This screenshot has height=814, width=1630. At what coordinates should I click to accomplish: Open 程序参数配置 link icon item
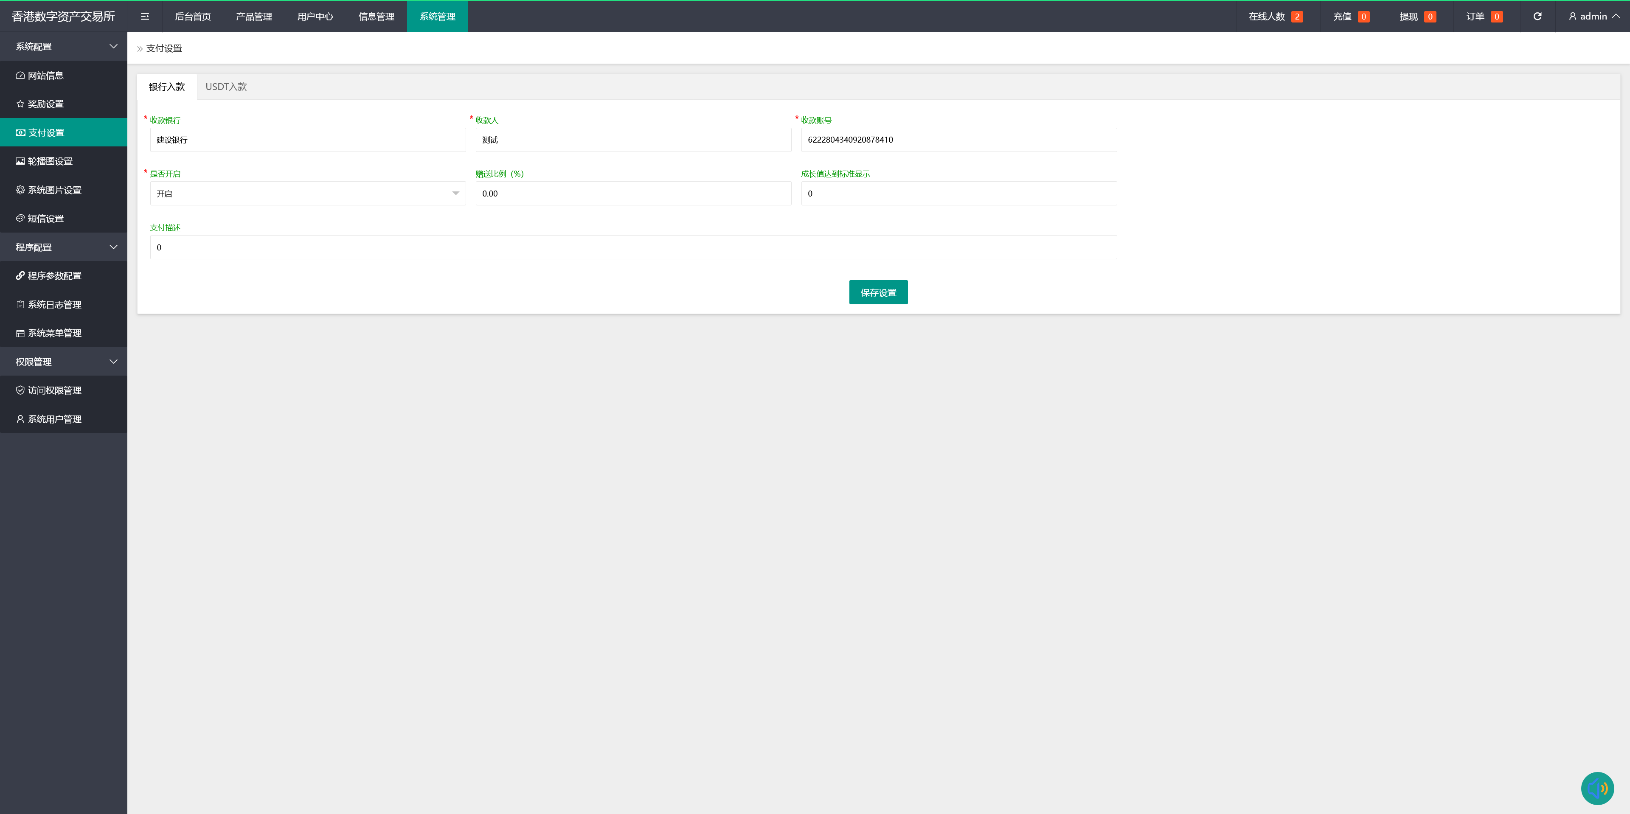(x=54, y=276)
